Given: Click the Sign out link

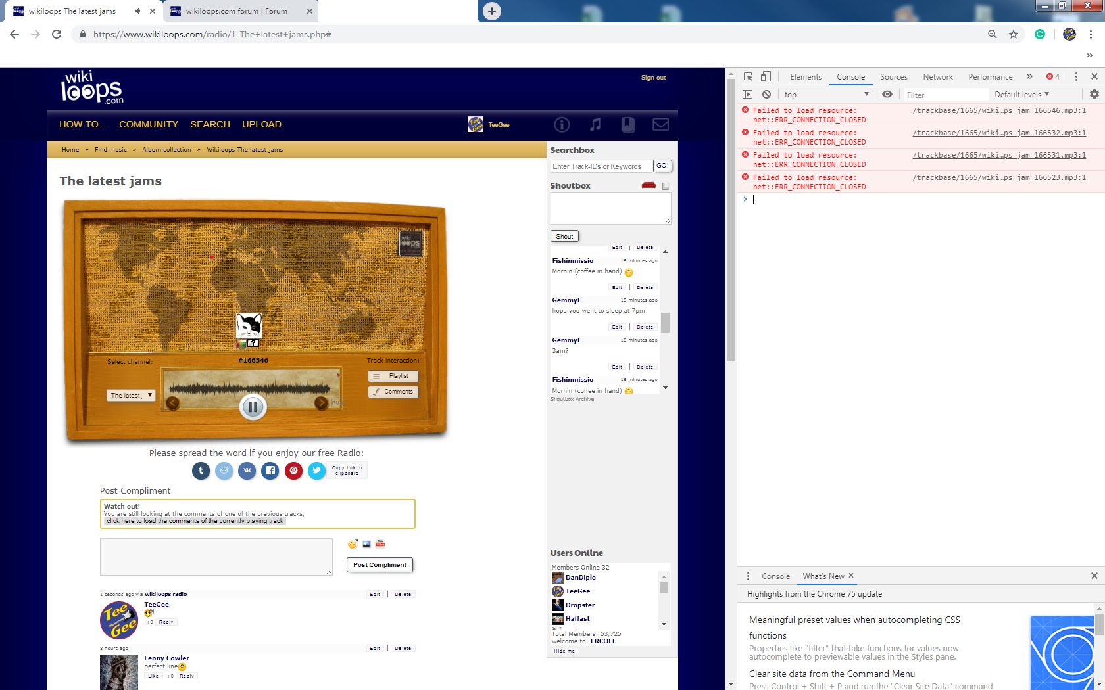Looking at the screenshot, I should pos(654,78).
